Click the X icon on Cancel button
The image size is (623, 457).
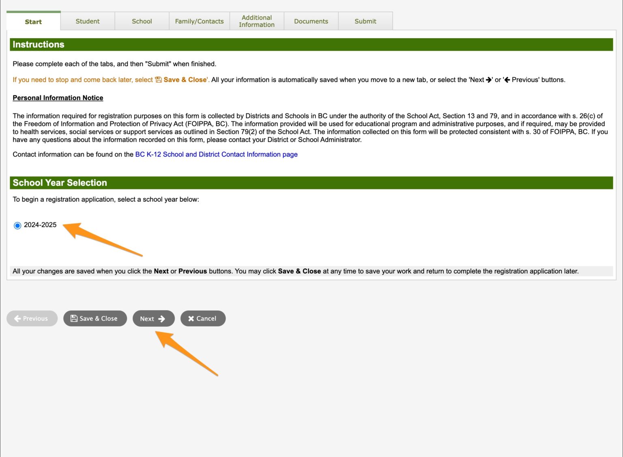click(x=191, y=319)
